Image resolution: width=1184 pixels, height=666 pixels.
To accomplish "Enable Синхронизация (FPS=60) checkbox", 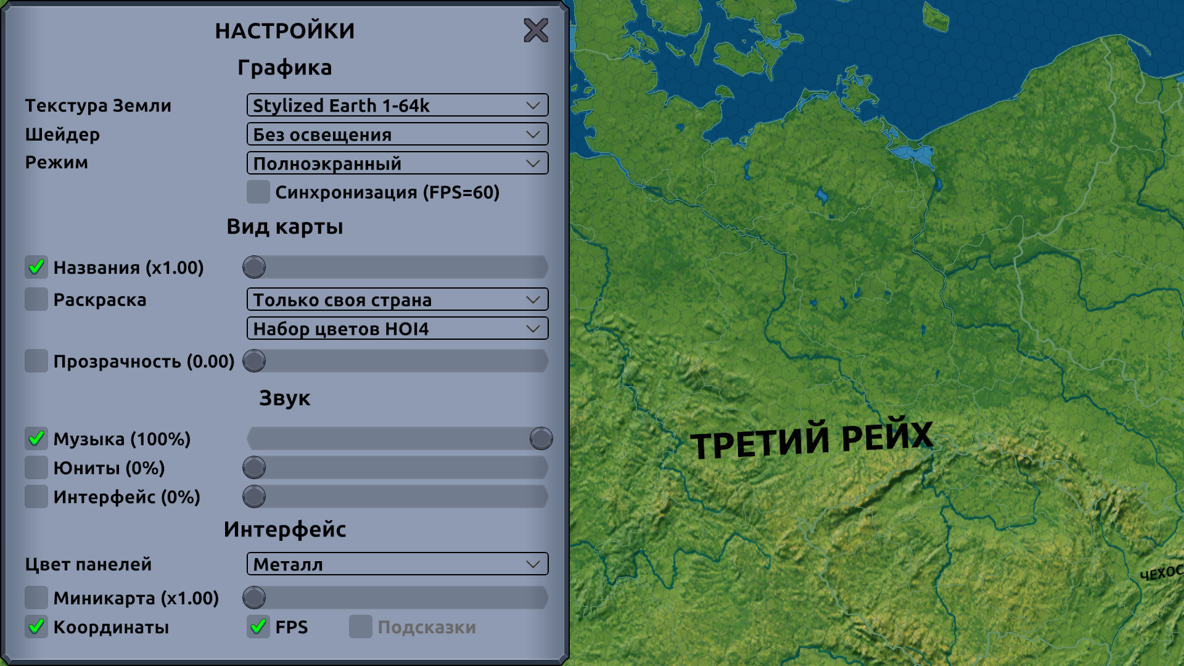I will (x=258, y=192).
